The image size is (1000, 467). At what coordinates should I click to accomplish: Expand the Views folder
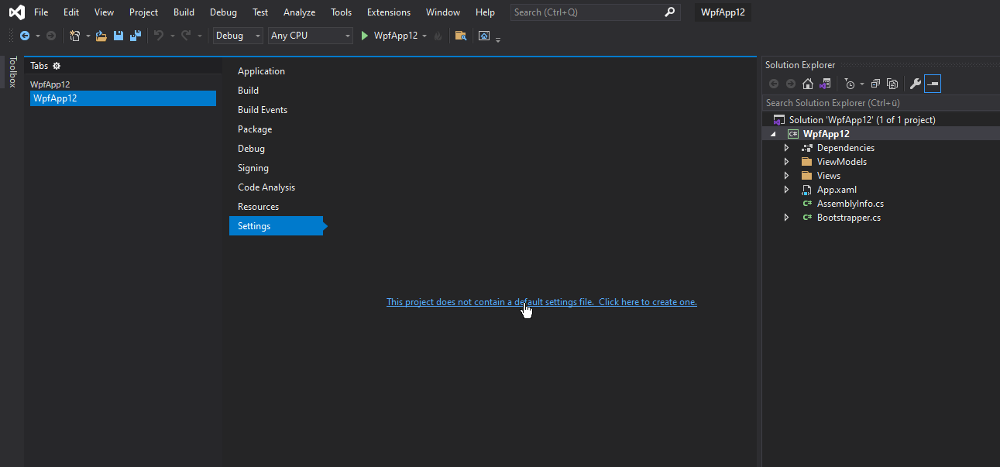point(786,176)
